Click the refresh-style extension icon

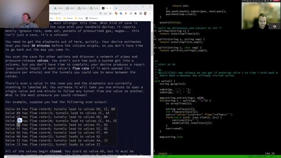click(131, 14)
